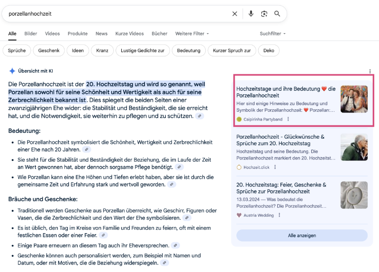Open 'Porzellanhochzeit - Glückwünsche & Sprüche' result title
This screenshot has width=379, height=272.
coord(280,140)
